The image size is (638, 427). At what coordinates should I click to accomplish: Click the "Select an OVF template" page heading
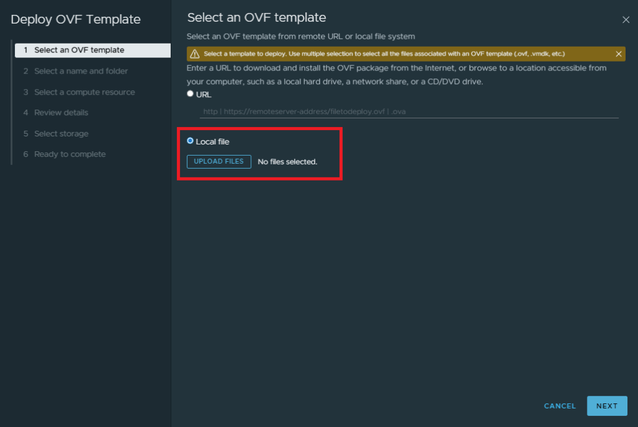point(257,18)
